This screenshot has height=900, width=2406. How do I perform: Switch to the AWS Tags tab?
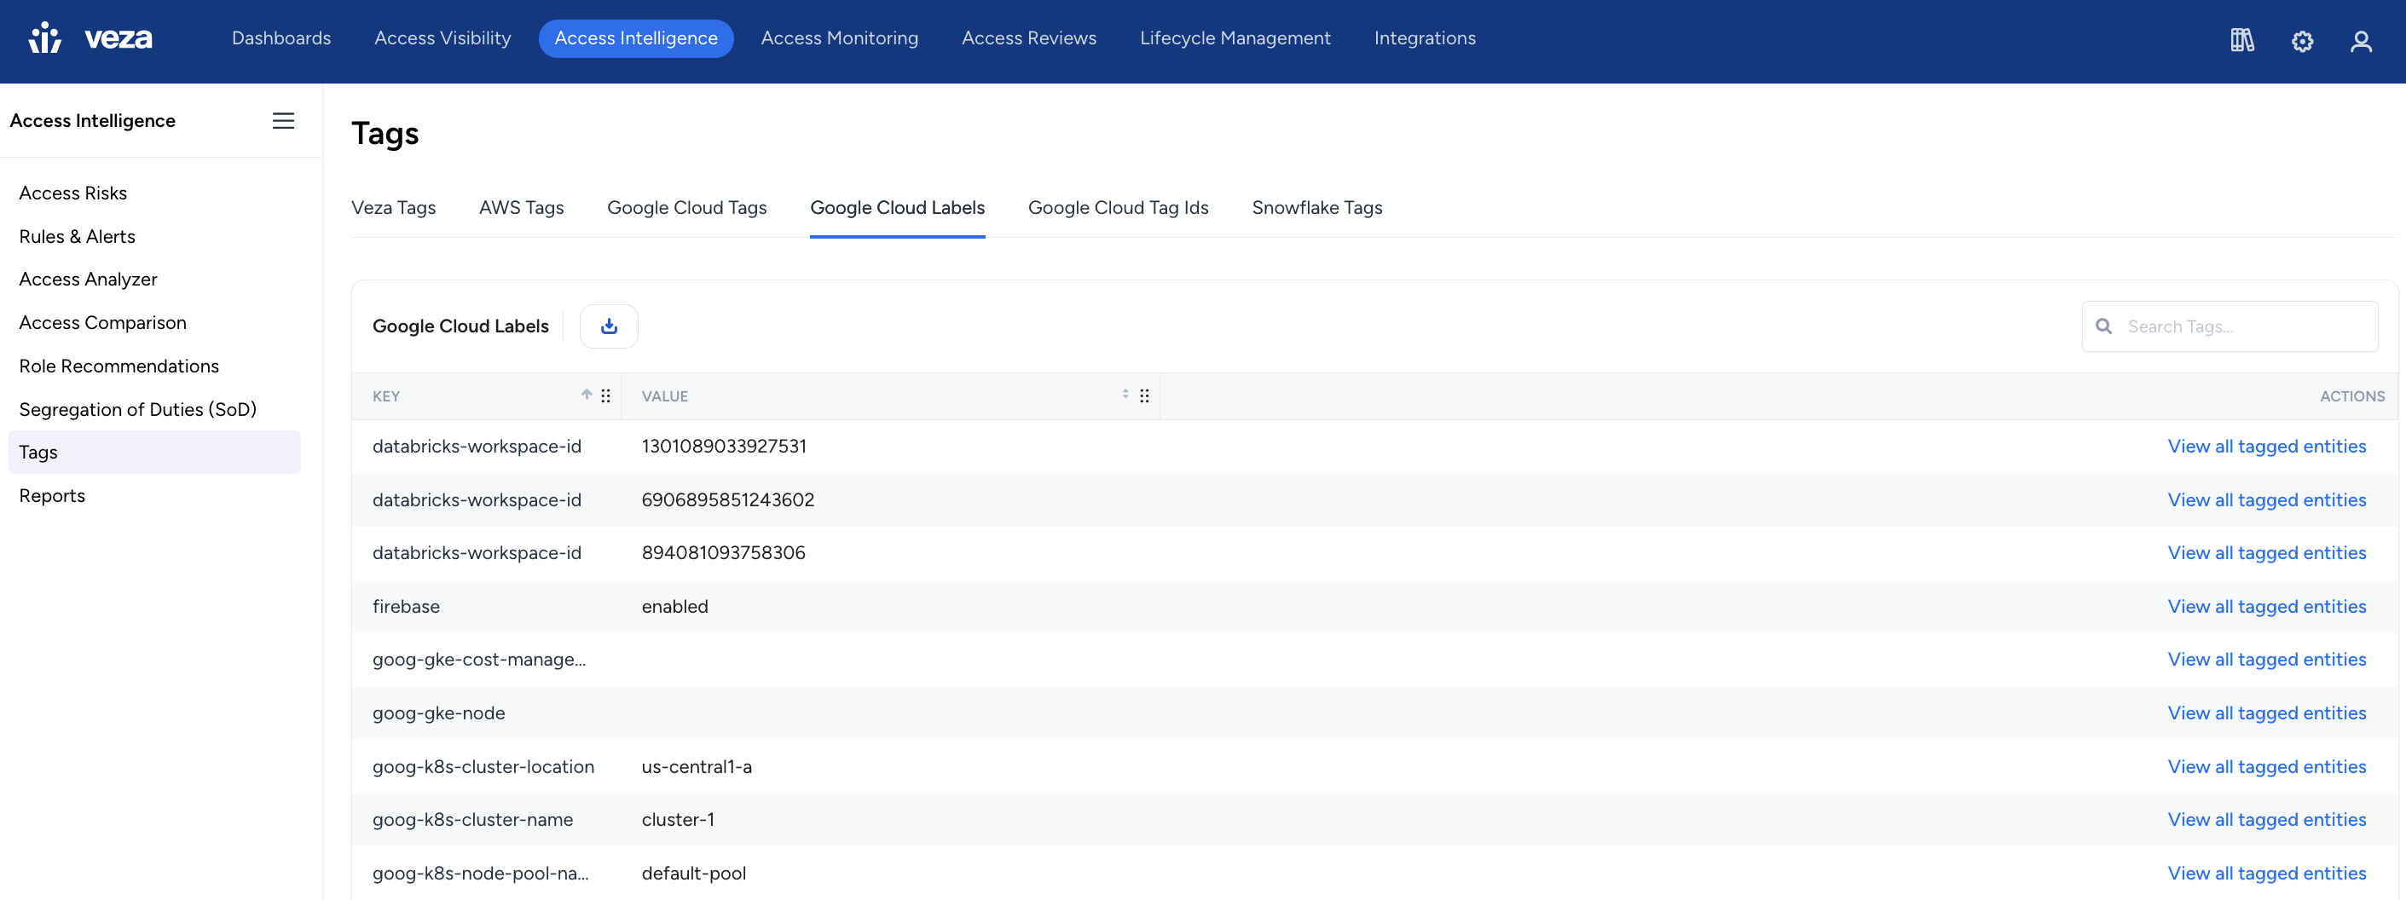click(x=521, y=208)
